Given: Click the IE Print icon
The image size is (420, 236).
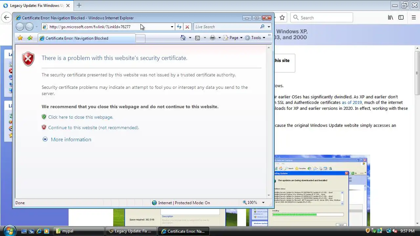Looking at the screenshot, I should tap(213, 38).
